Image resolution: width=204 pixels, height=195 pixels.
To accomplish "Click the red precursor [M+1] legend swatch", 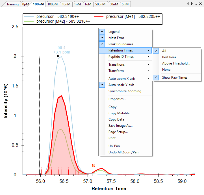I will click(99, 17).
